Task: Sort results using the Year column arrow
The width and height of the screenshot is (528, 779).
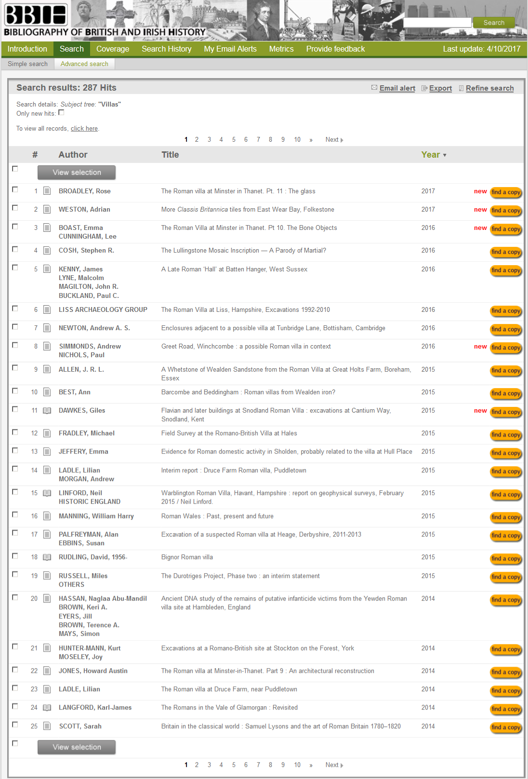Action: coord(445,155)
